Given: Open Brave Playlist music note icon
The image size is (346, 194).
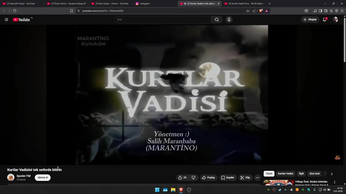Looking at the screenshot, I should [x=315, y=11].
